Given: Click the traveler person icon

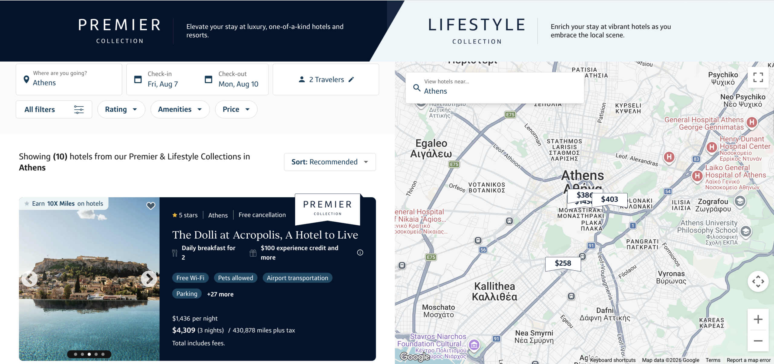Looking at the screenshot, I should click(x=301, y=79).
